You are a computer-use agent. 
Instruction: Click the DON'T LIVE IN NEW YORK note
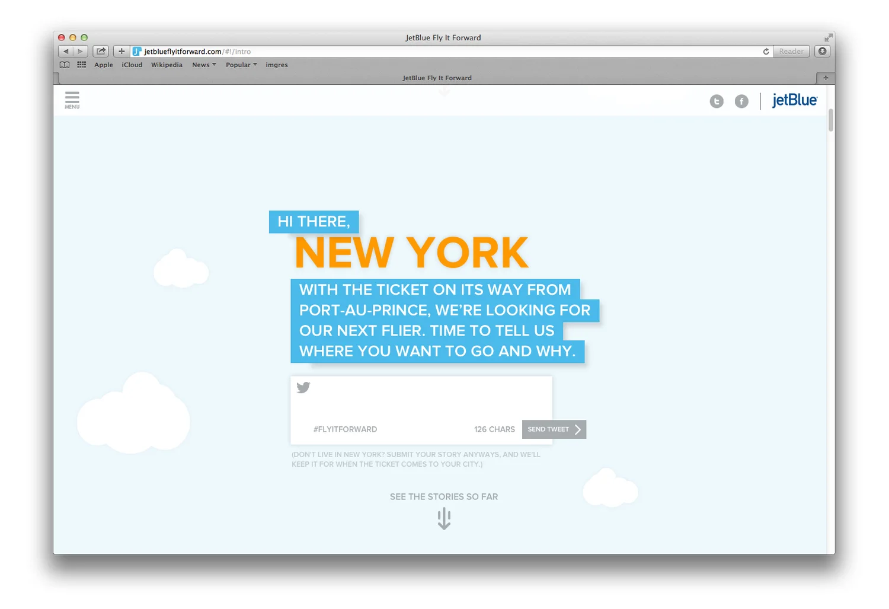[416, 460]
